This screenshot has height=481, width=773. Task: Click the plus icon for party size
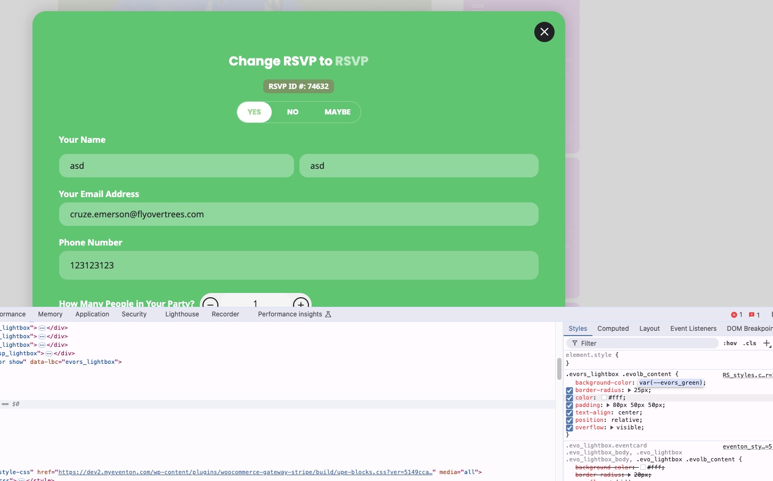301,303
